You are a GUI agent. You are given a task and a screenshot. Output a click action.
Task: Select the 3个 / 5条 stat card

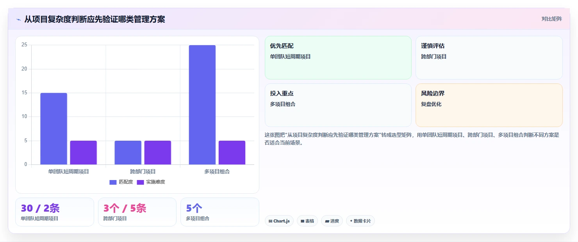click(137, 212)
